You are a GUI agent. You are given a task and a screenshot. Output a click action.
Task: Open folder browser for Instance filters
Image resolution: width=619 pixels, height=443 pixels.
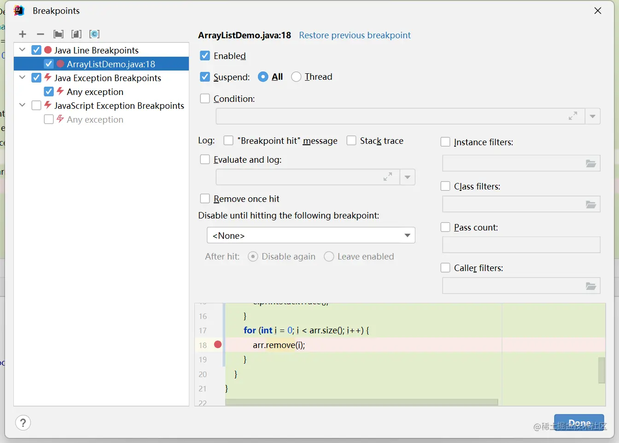590,164
